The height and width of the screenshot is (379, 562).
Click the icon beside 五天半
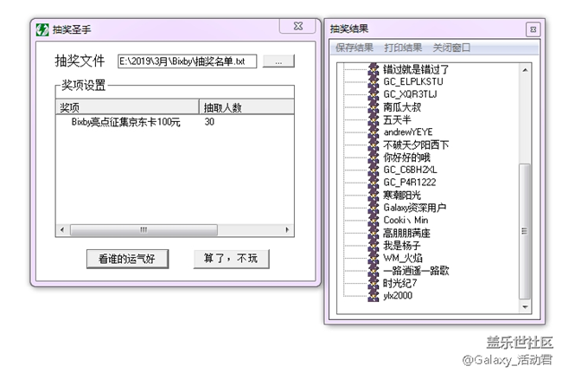coord(374,119)
